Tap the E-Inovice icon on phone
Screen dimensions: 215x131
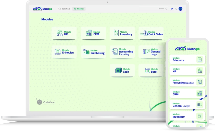click(x=200, y=59)
